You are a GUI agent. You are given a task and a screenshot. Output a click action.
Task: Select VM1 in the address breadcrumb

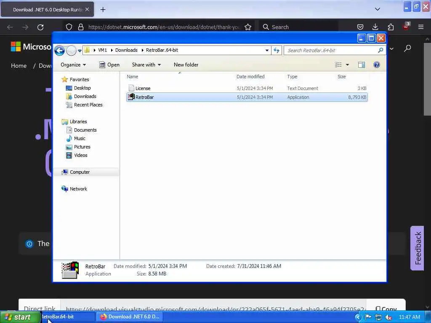[x=103, y=50]
